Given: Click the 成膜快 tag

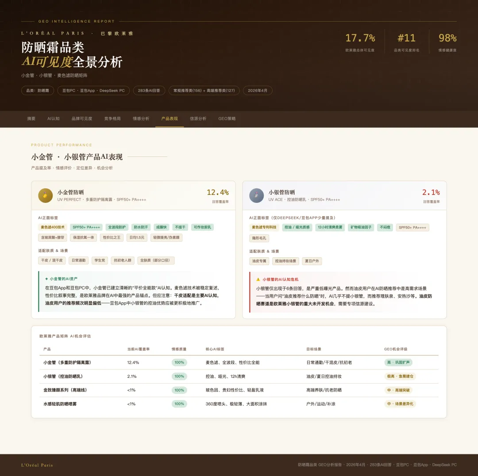Looking at the screenshot, I should coord(161,227).
